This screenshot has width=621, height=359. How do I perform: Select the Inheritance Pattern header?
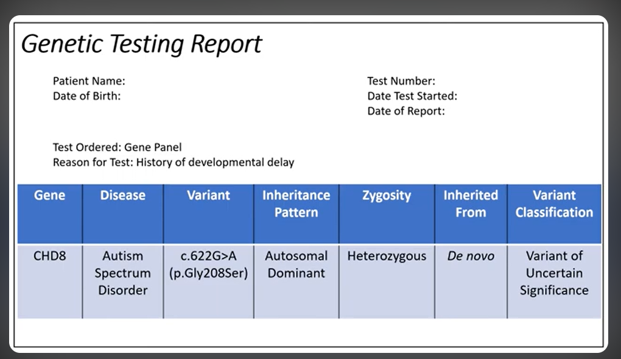(x=296, y=204)
